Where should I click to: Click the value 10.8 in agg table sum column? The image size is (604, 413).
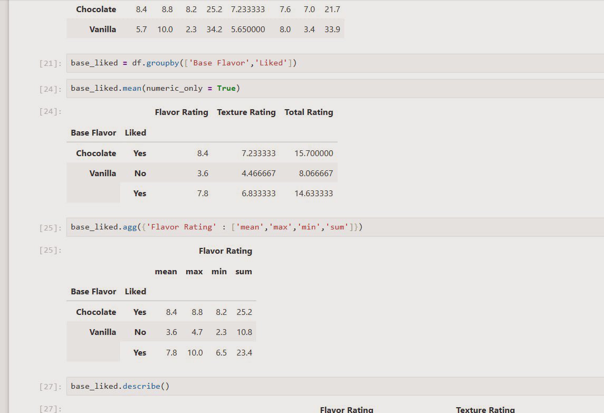click(x=244, y=332)
